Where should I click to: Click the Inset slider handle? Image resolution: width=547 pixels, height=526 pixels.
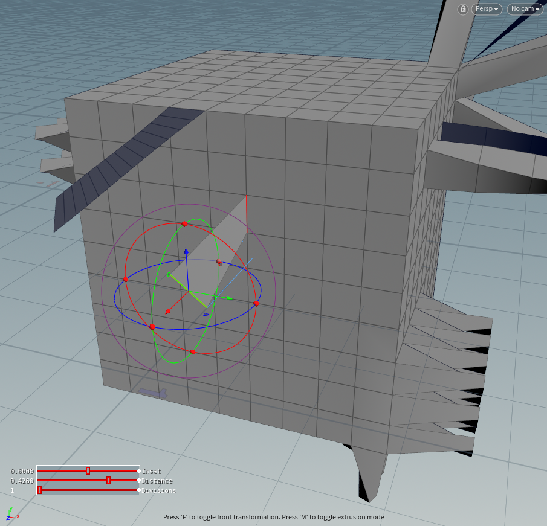[x=87, y=471]
